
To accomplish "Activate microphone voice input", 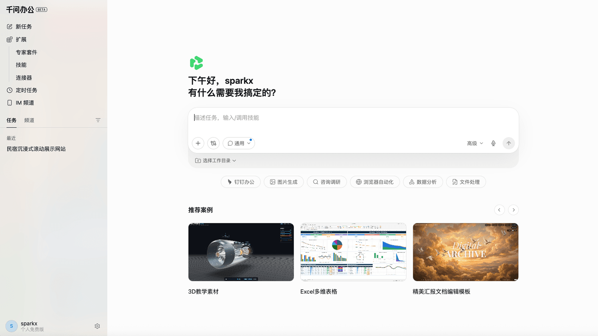I will coord(493,143).
